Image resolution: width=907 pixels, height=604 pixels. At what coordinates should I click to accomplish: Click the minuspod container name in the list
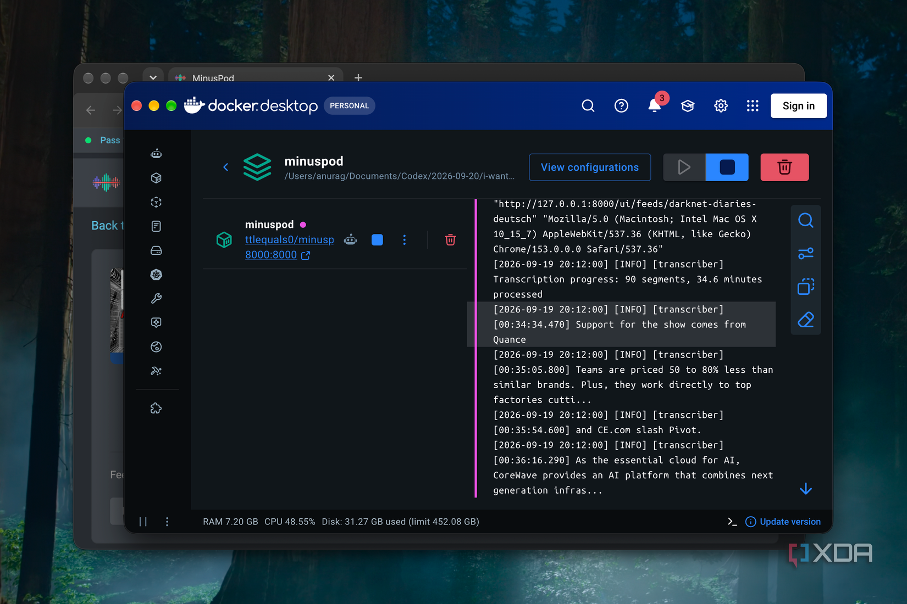(x=269, y=225)
